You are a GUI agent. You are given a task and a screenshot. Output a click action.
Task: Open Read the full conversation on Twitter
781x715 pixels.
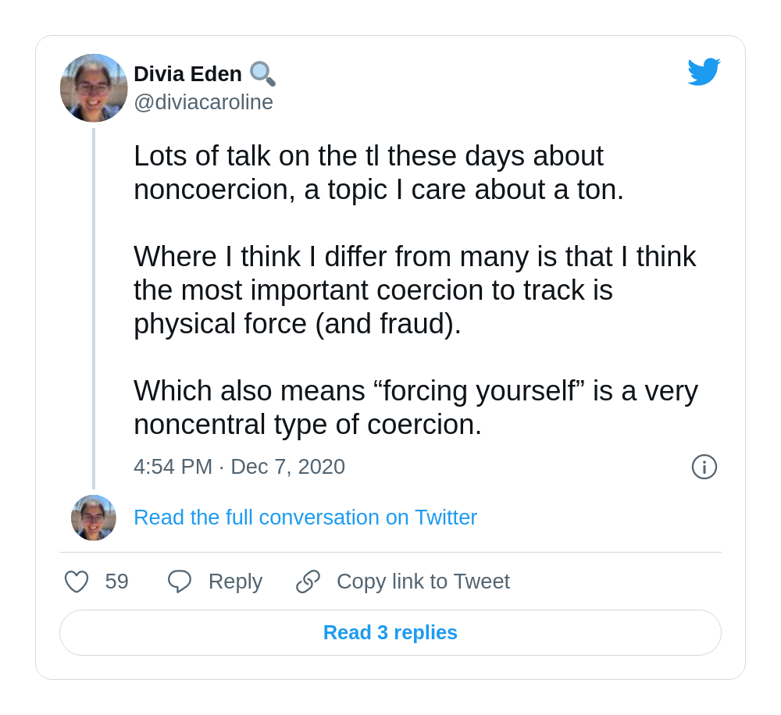click(305, 518)
